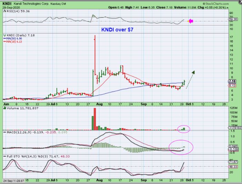Viewport: 242px width, 184px height.
Task: Click the 0.095 MACD histogram tag
Action: (233, 146)
